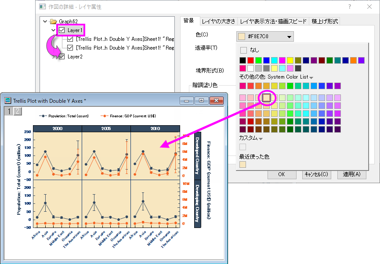The image size is (380, 264).
Task: Pick the dark gray swatch in second row
Action: coord(298,68)
